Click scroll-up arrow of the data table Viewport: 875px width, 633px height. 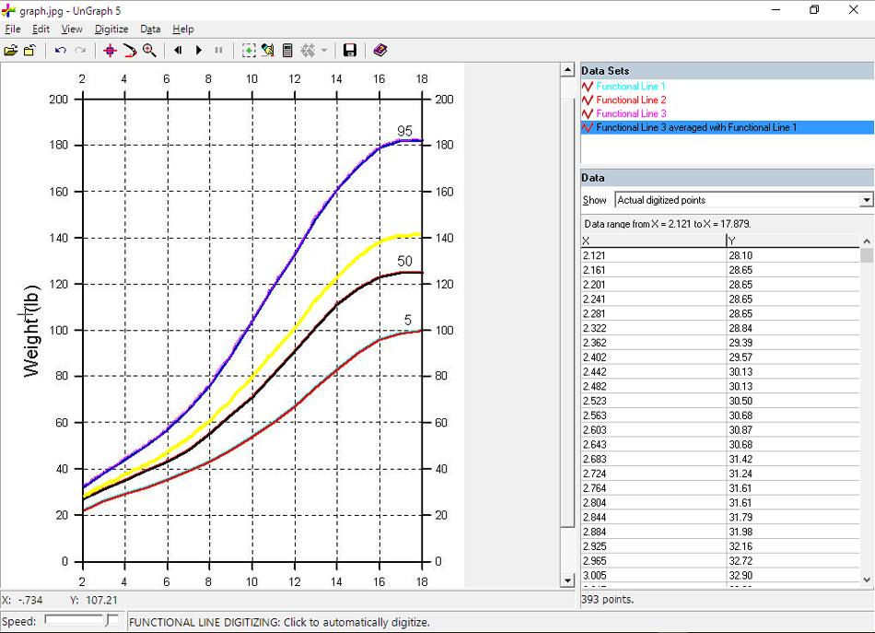[867, 241]
